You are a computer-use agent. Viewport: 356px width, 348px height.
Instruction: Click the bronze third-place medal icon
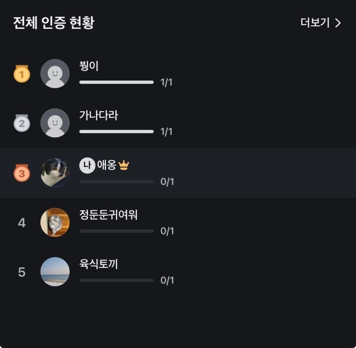[x=21, y=173]
